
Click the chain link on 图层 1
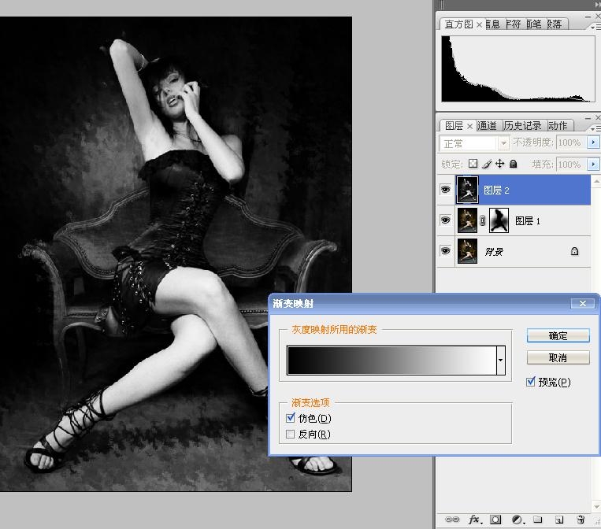click(x=483, y=220)
